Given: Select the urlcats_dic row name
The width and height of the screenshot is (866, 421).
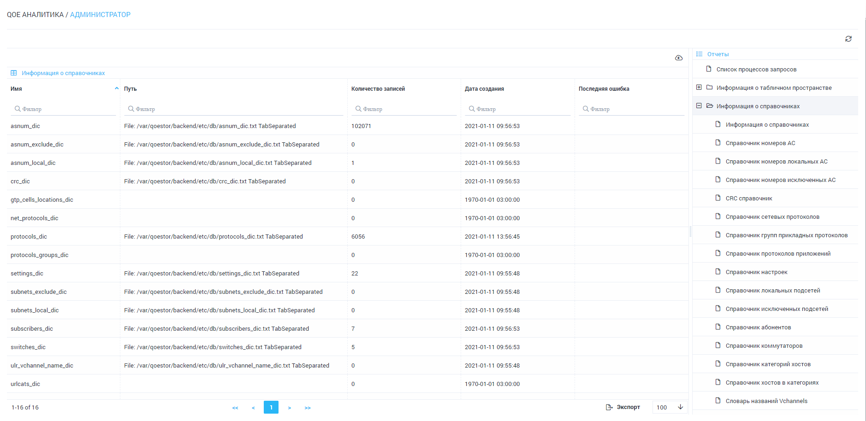Looking at the screenshot, I should [x=25, y=384].
